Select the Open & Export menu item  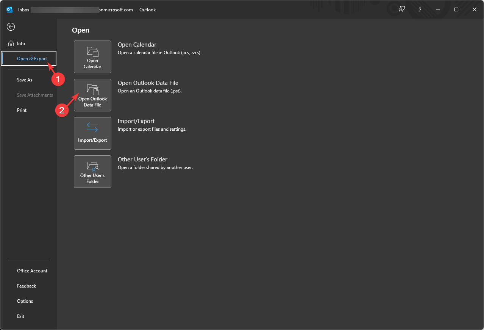32,59
